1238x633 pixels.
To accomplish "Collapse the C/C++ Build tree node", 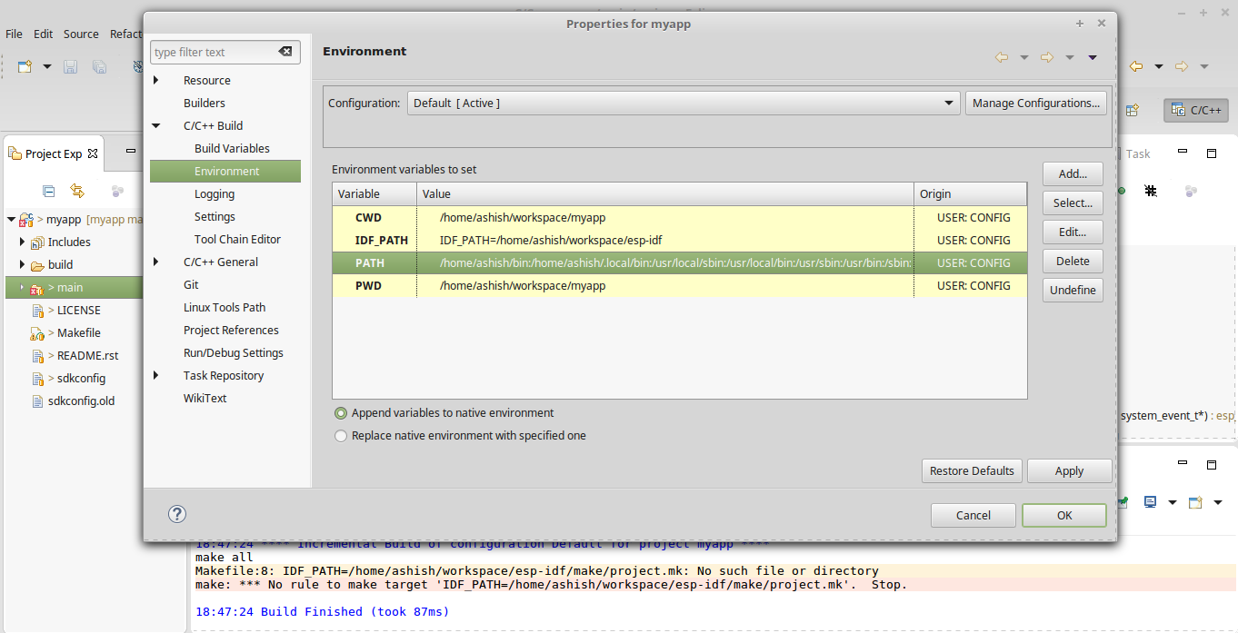I will tap(156, 125).
